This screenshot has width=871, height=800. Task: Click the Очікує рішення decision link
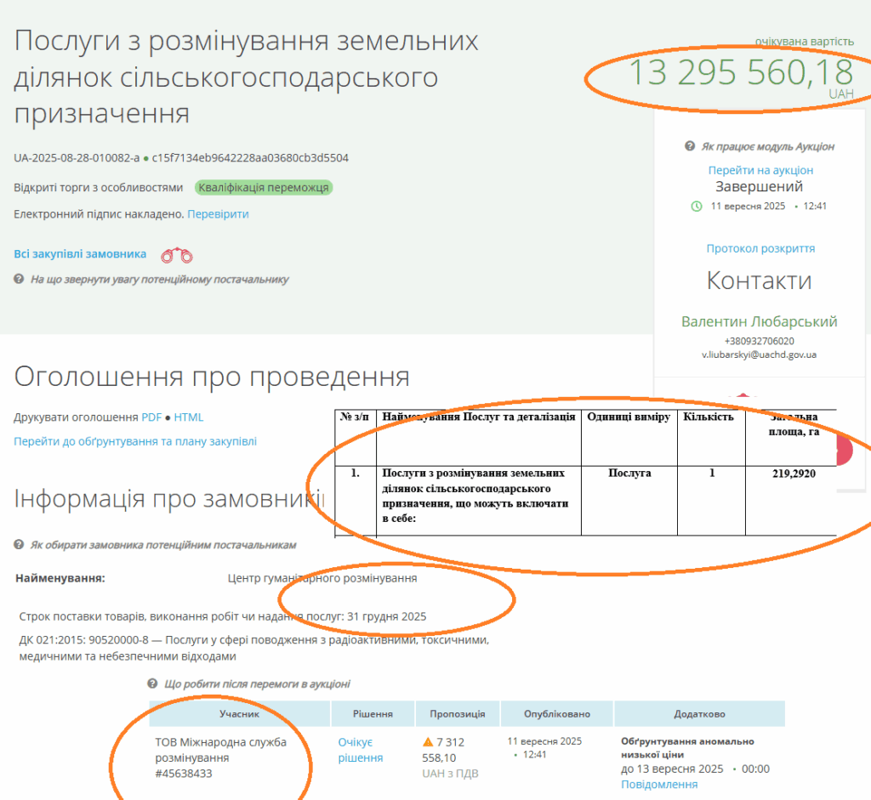tap(360, 750)
